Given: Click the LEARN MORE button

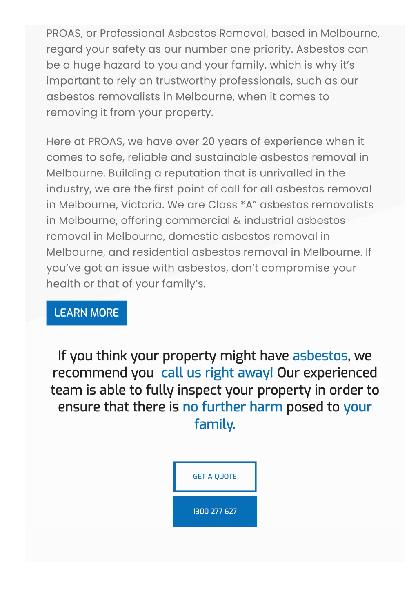Looking at the screenshot, I should tap(87, 313).
